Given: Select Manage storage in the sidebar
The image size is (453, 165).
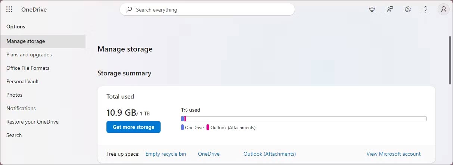Looking at the screenshot, I should click(26, 41).
